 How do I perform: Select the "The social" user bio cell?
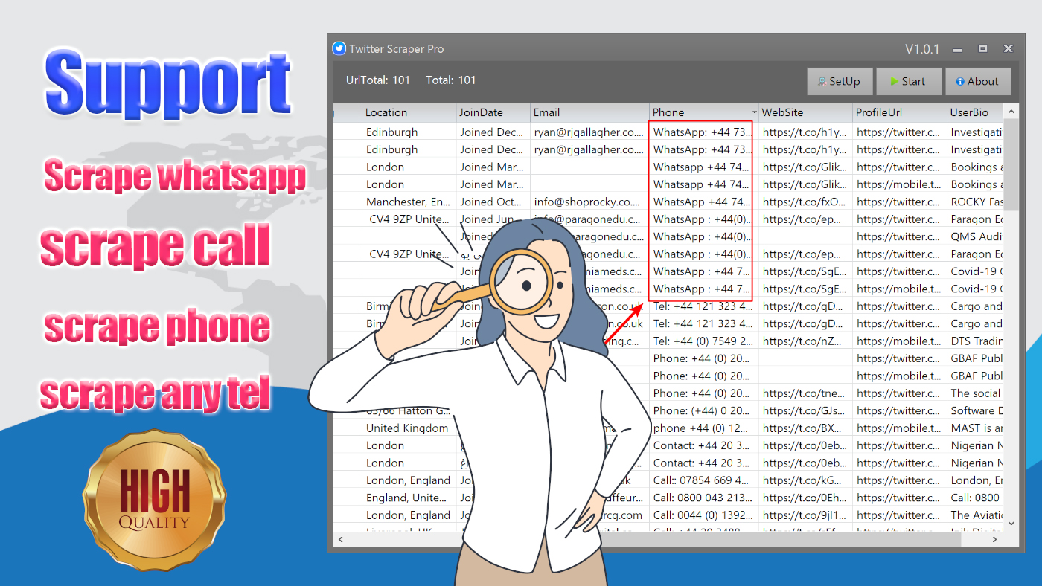[975, 393]
